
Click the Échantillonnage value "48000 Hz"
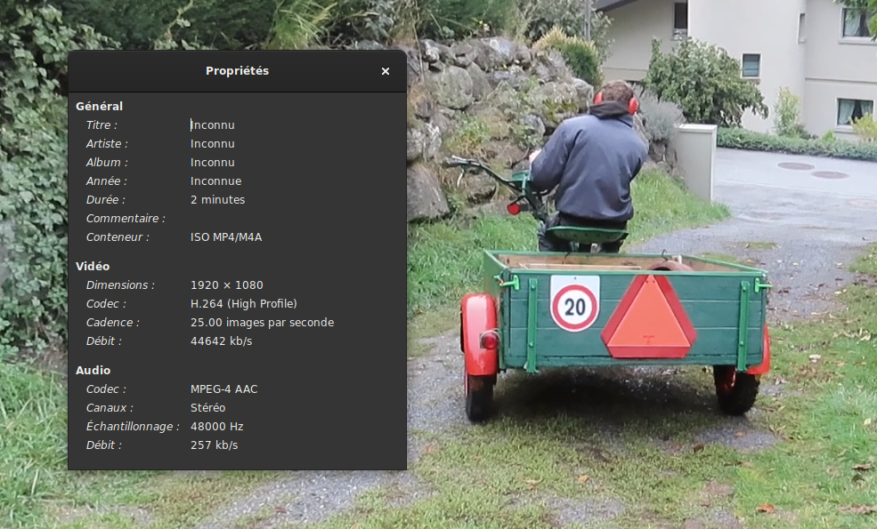tap(216, 427)
